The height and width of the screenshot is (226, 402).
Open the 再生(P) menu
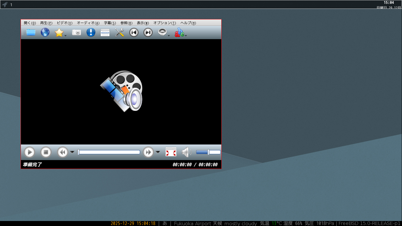(46, 23)
